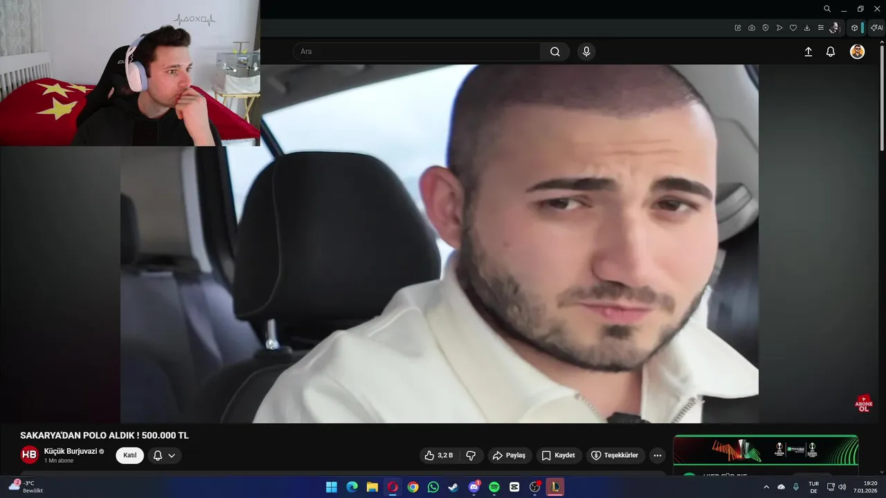Open clock and calendar 19:20
Screen dimensions: 886x498
865,487
